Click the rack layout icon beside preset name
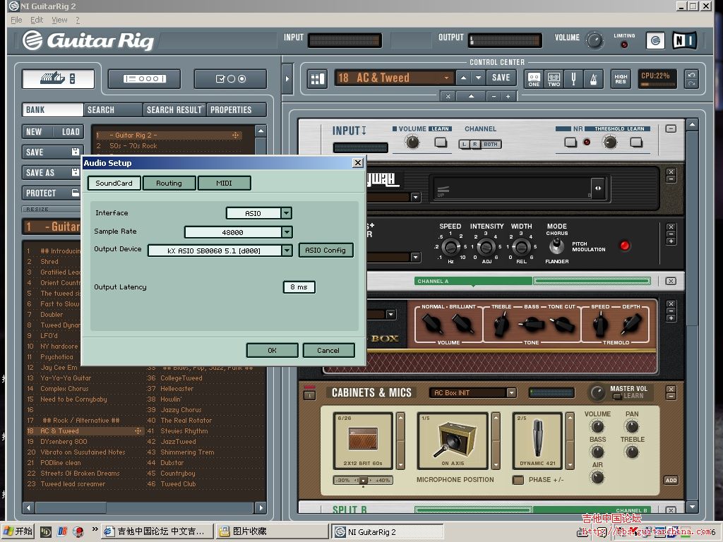The image size is (723, 542). (317, 78)
